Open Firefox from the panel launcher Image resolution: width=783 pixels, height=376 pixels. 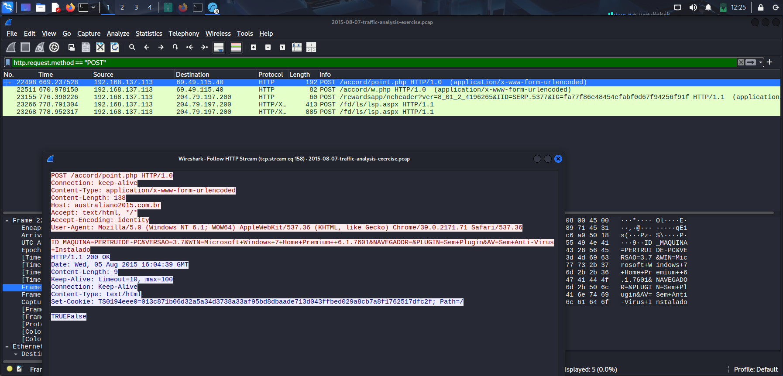click(x=70, y=7)
